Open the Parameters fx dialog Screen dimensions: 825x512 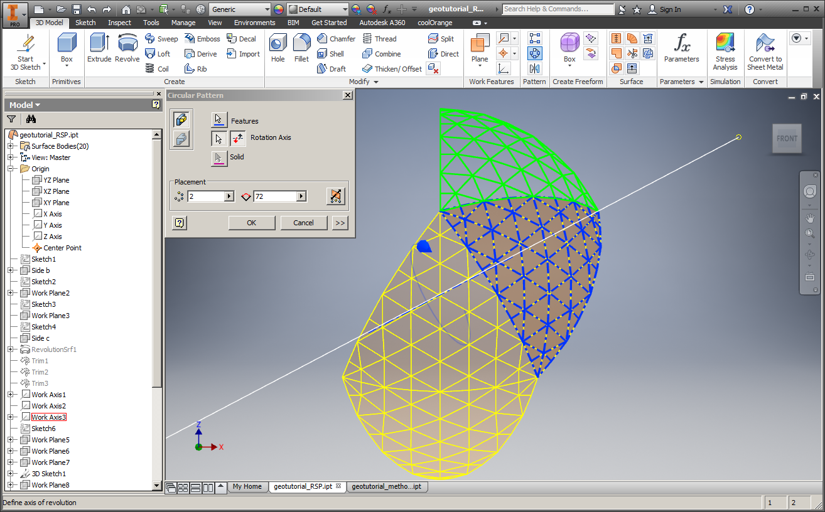pos(682,48)
